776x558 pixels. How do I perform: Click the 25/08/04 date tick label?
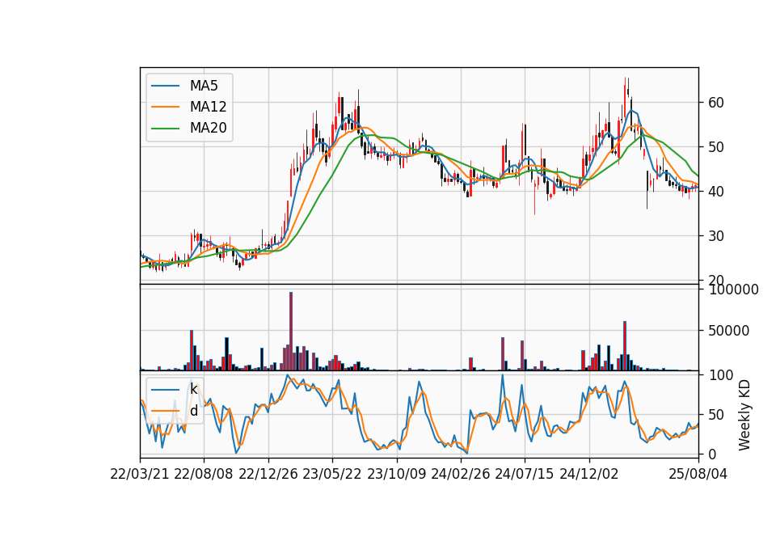698,474
